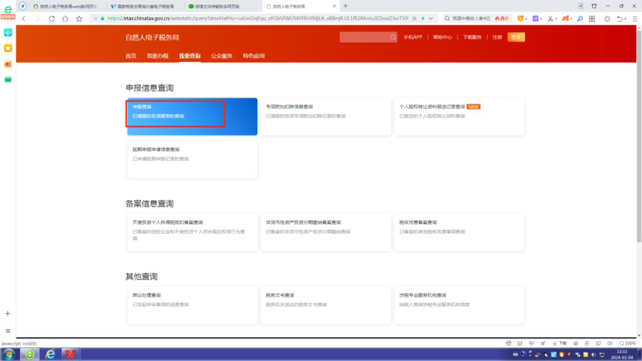
Task: Open the game controller icon in toolbar
Action: [x=565, y=18]
